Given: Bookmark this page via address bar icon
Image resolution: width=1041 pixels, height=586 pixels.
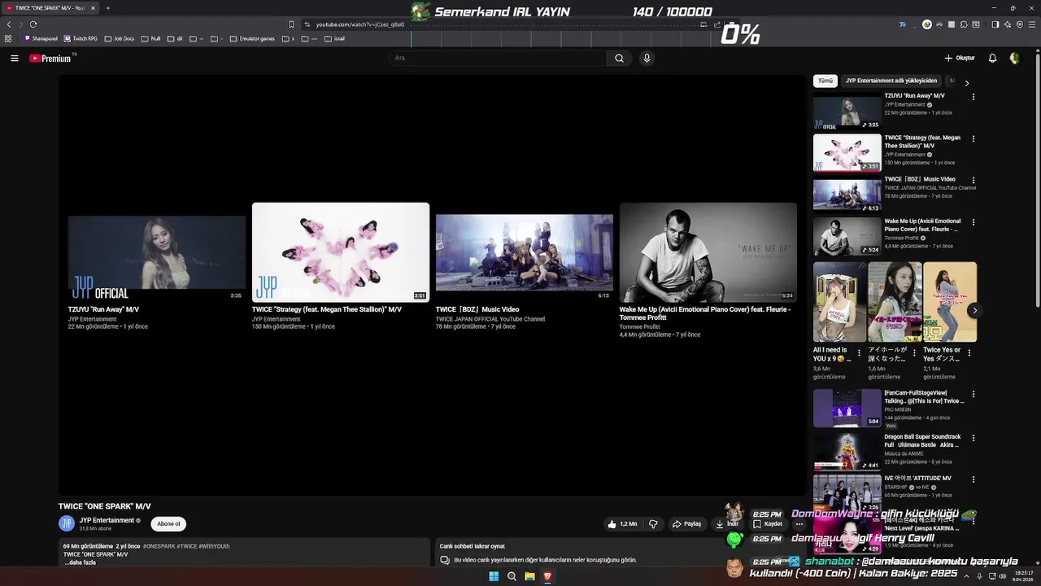Looking at the screenshot, I should pos(291,24).
